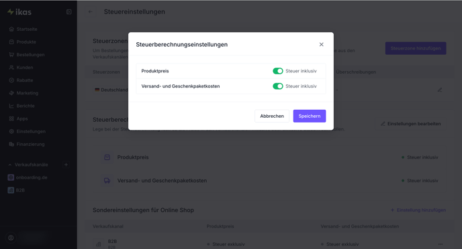Edit Deutschland tax zone pencil icon
The image size is (462, 249).
pyautogui.click(x=440, y=90)
